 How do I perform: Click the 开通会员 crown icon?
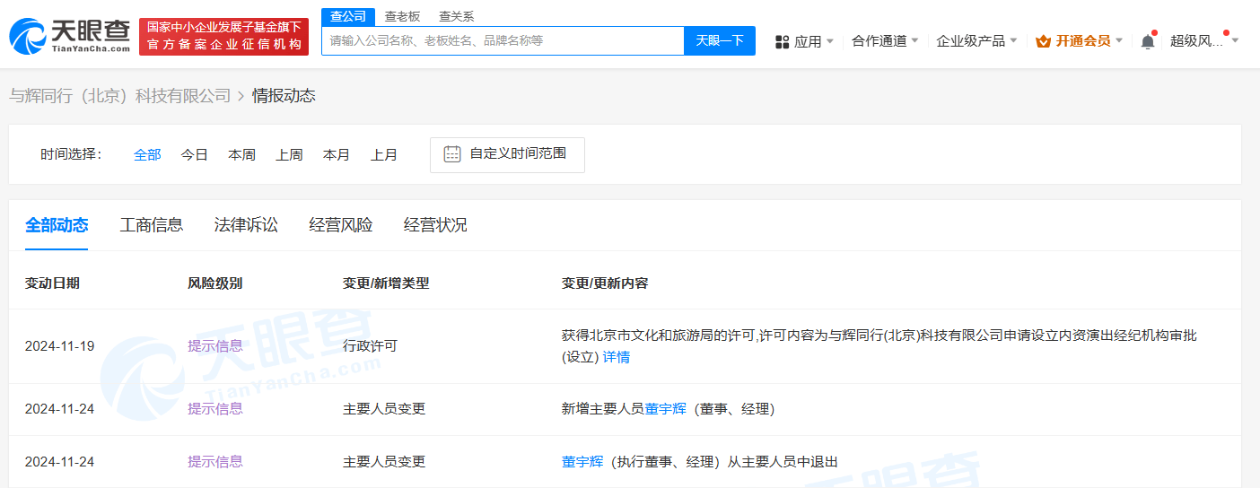pyautogui.click(x=1043, y=41)
